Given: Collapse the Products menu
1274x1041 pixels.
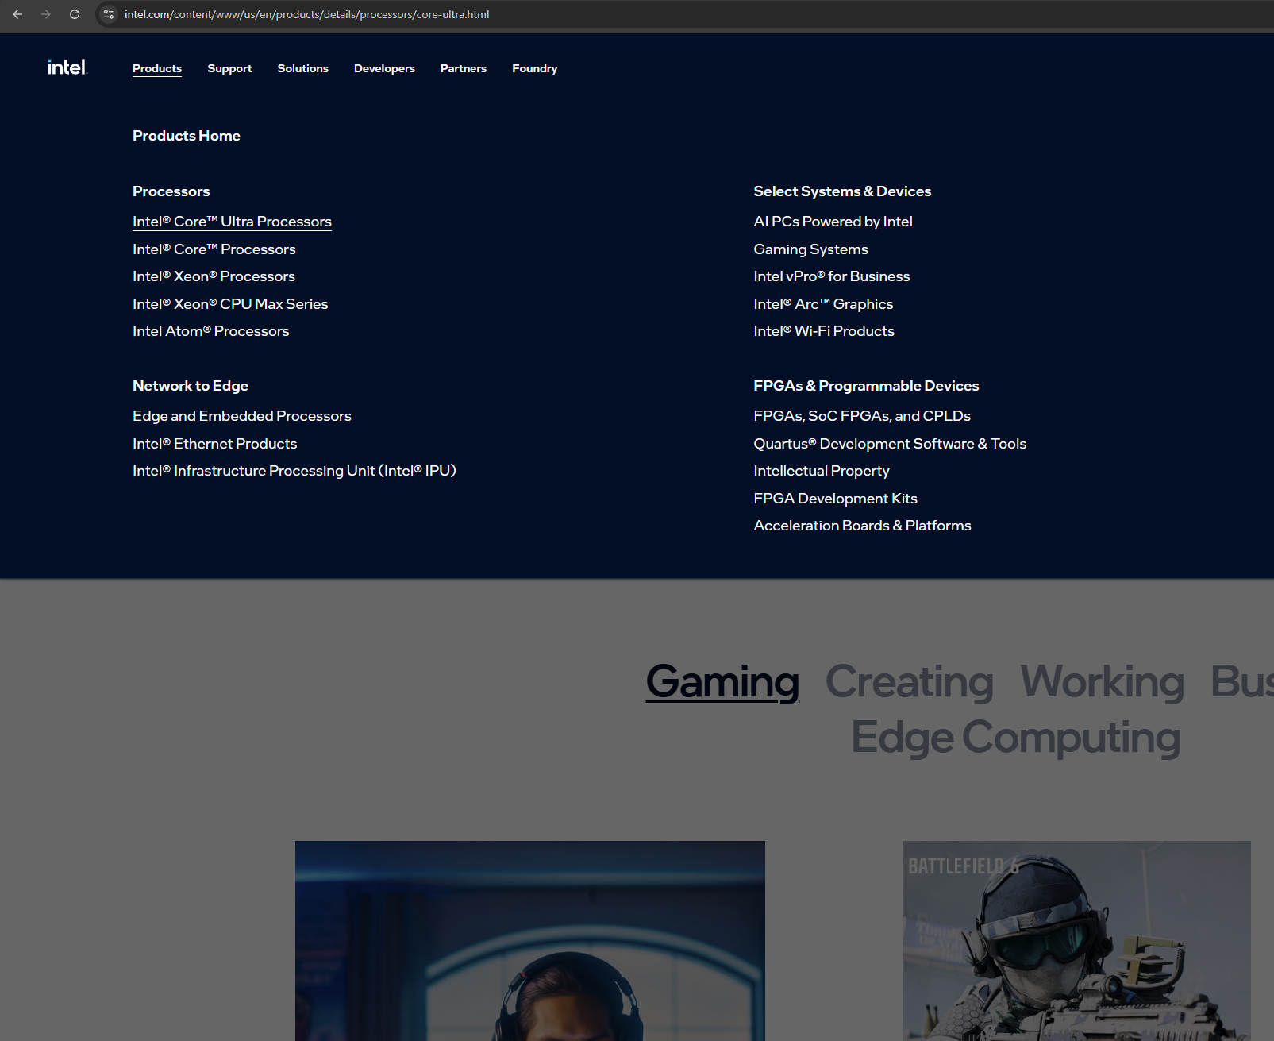Looking at the screenshot, I should point(156,68).
